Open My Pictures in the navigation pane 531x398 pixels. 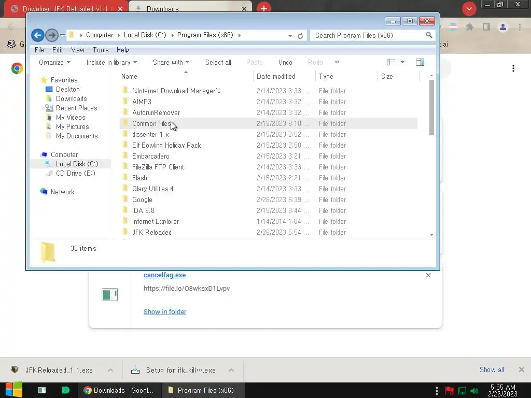pos(72,126)
